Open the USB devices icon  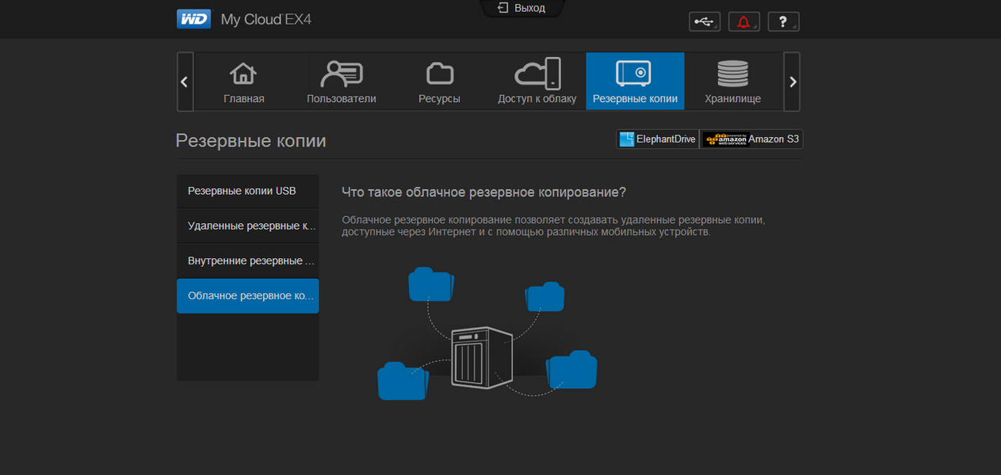pos(704,22)
